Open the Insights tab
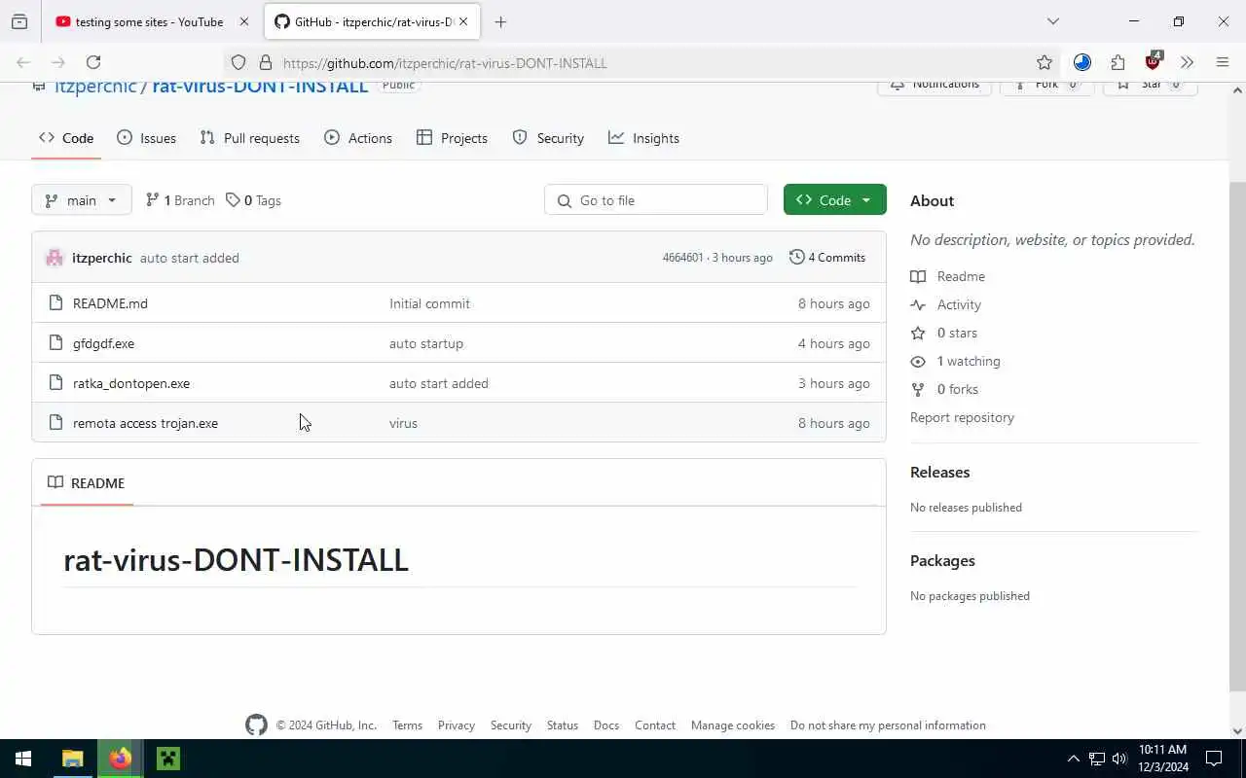1246x778 pixels. (643, 138)
